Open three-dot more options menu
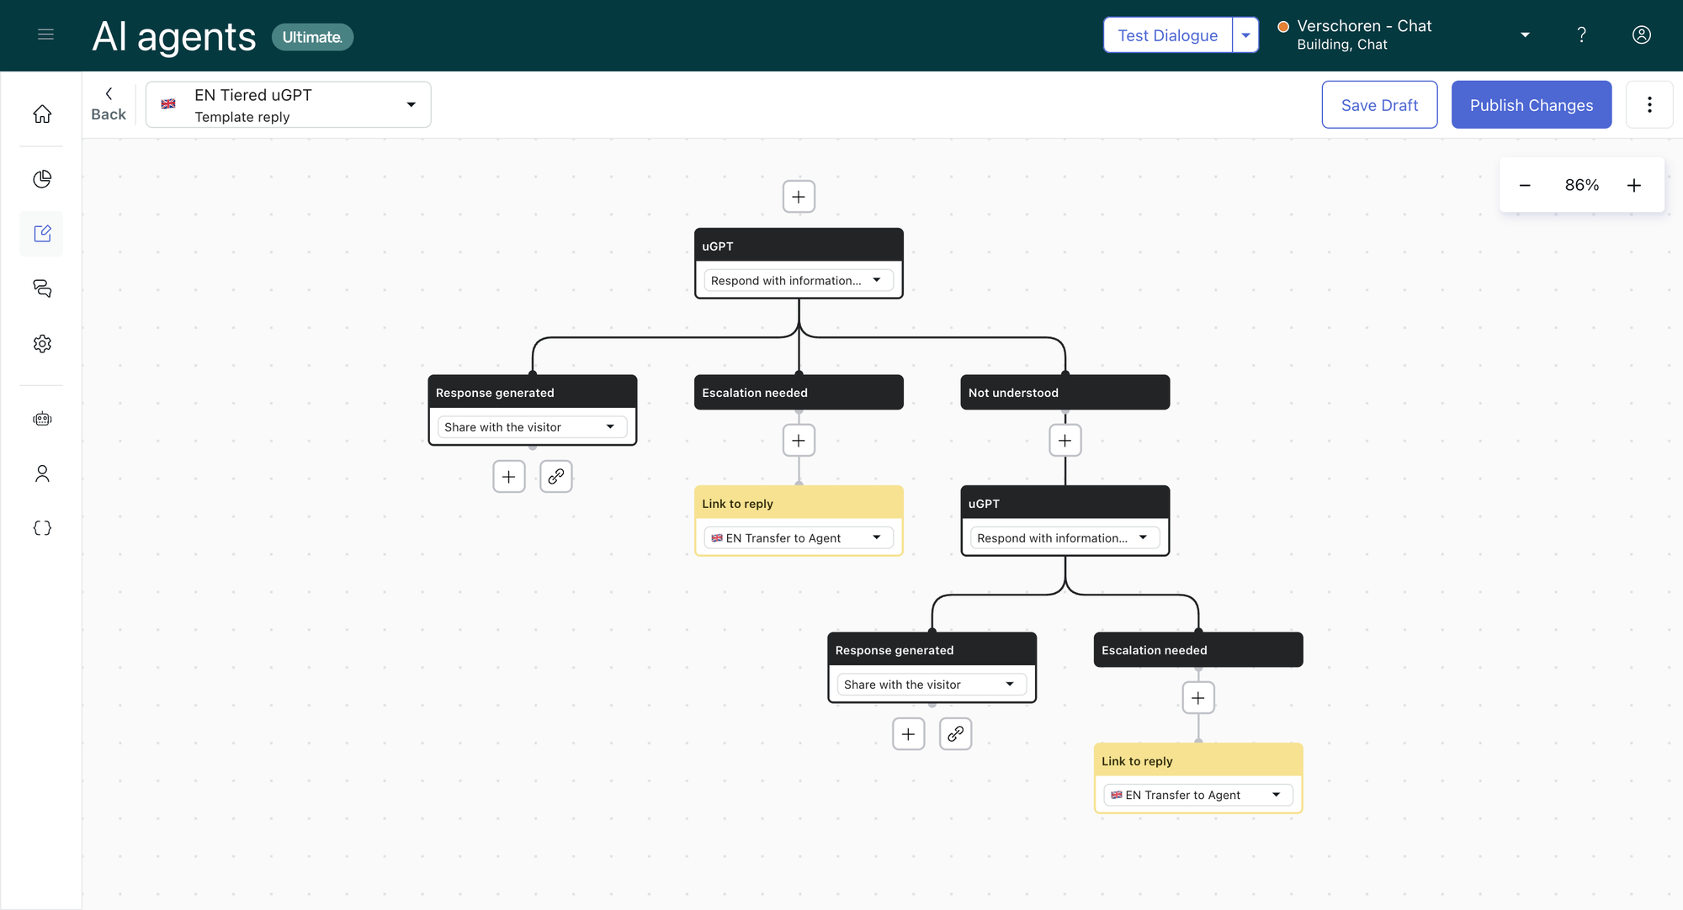1683x910 pixels. coord(1648,105)
